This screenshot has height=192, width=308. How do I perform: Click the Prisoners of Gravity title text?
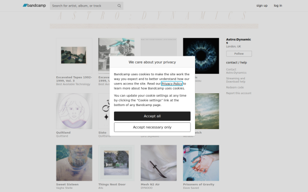199,184
